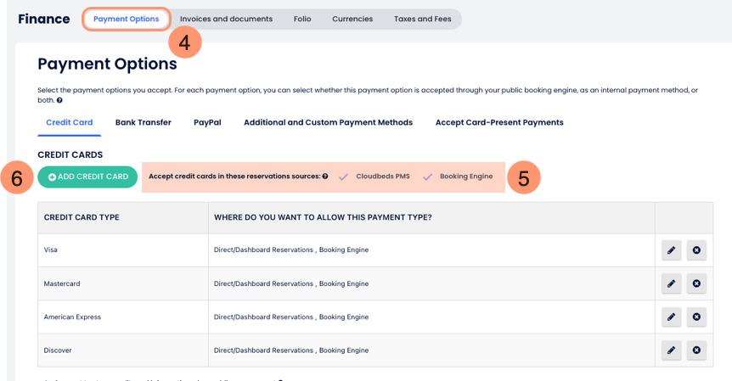The width and height of the screenshot is (732, 381).
Task: Edit the American Express row
Action: (671, 317)
